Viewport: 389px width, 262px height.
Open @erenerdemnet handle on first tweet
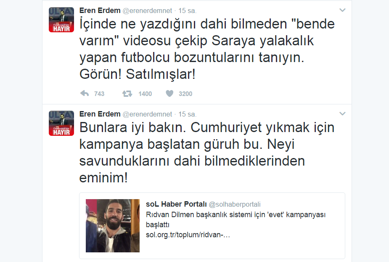147,10
